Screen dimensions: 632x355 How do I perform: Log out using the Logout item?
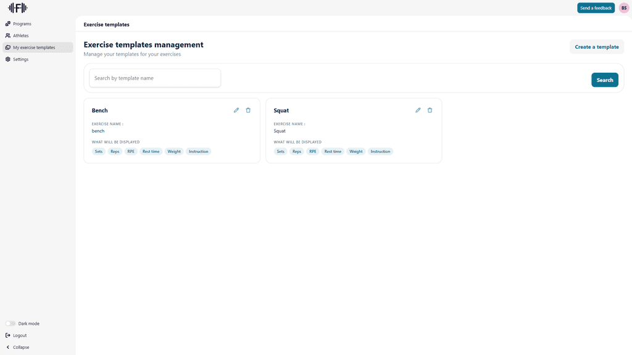pos(19,335)
